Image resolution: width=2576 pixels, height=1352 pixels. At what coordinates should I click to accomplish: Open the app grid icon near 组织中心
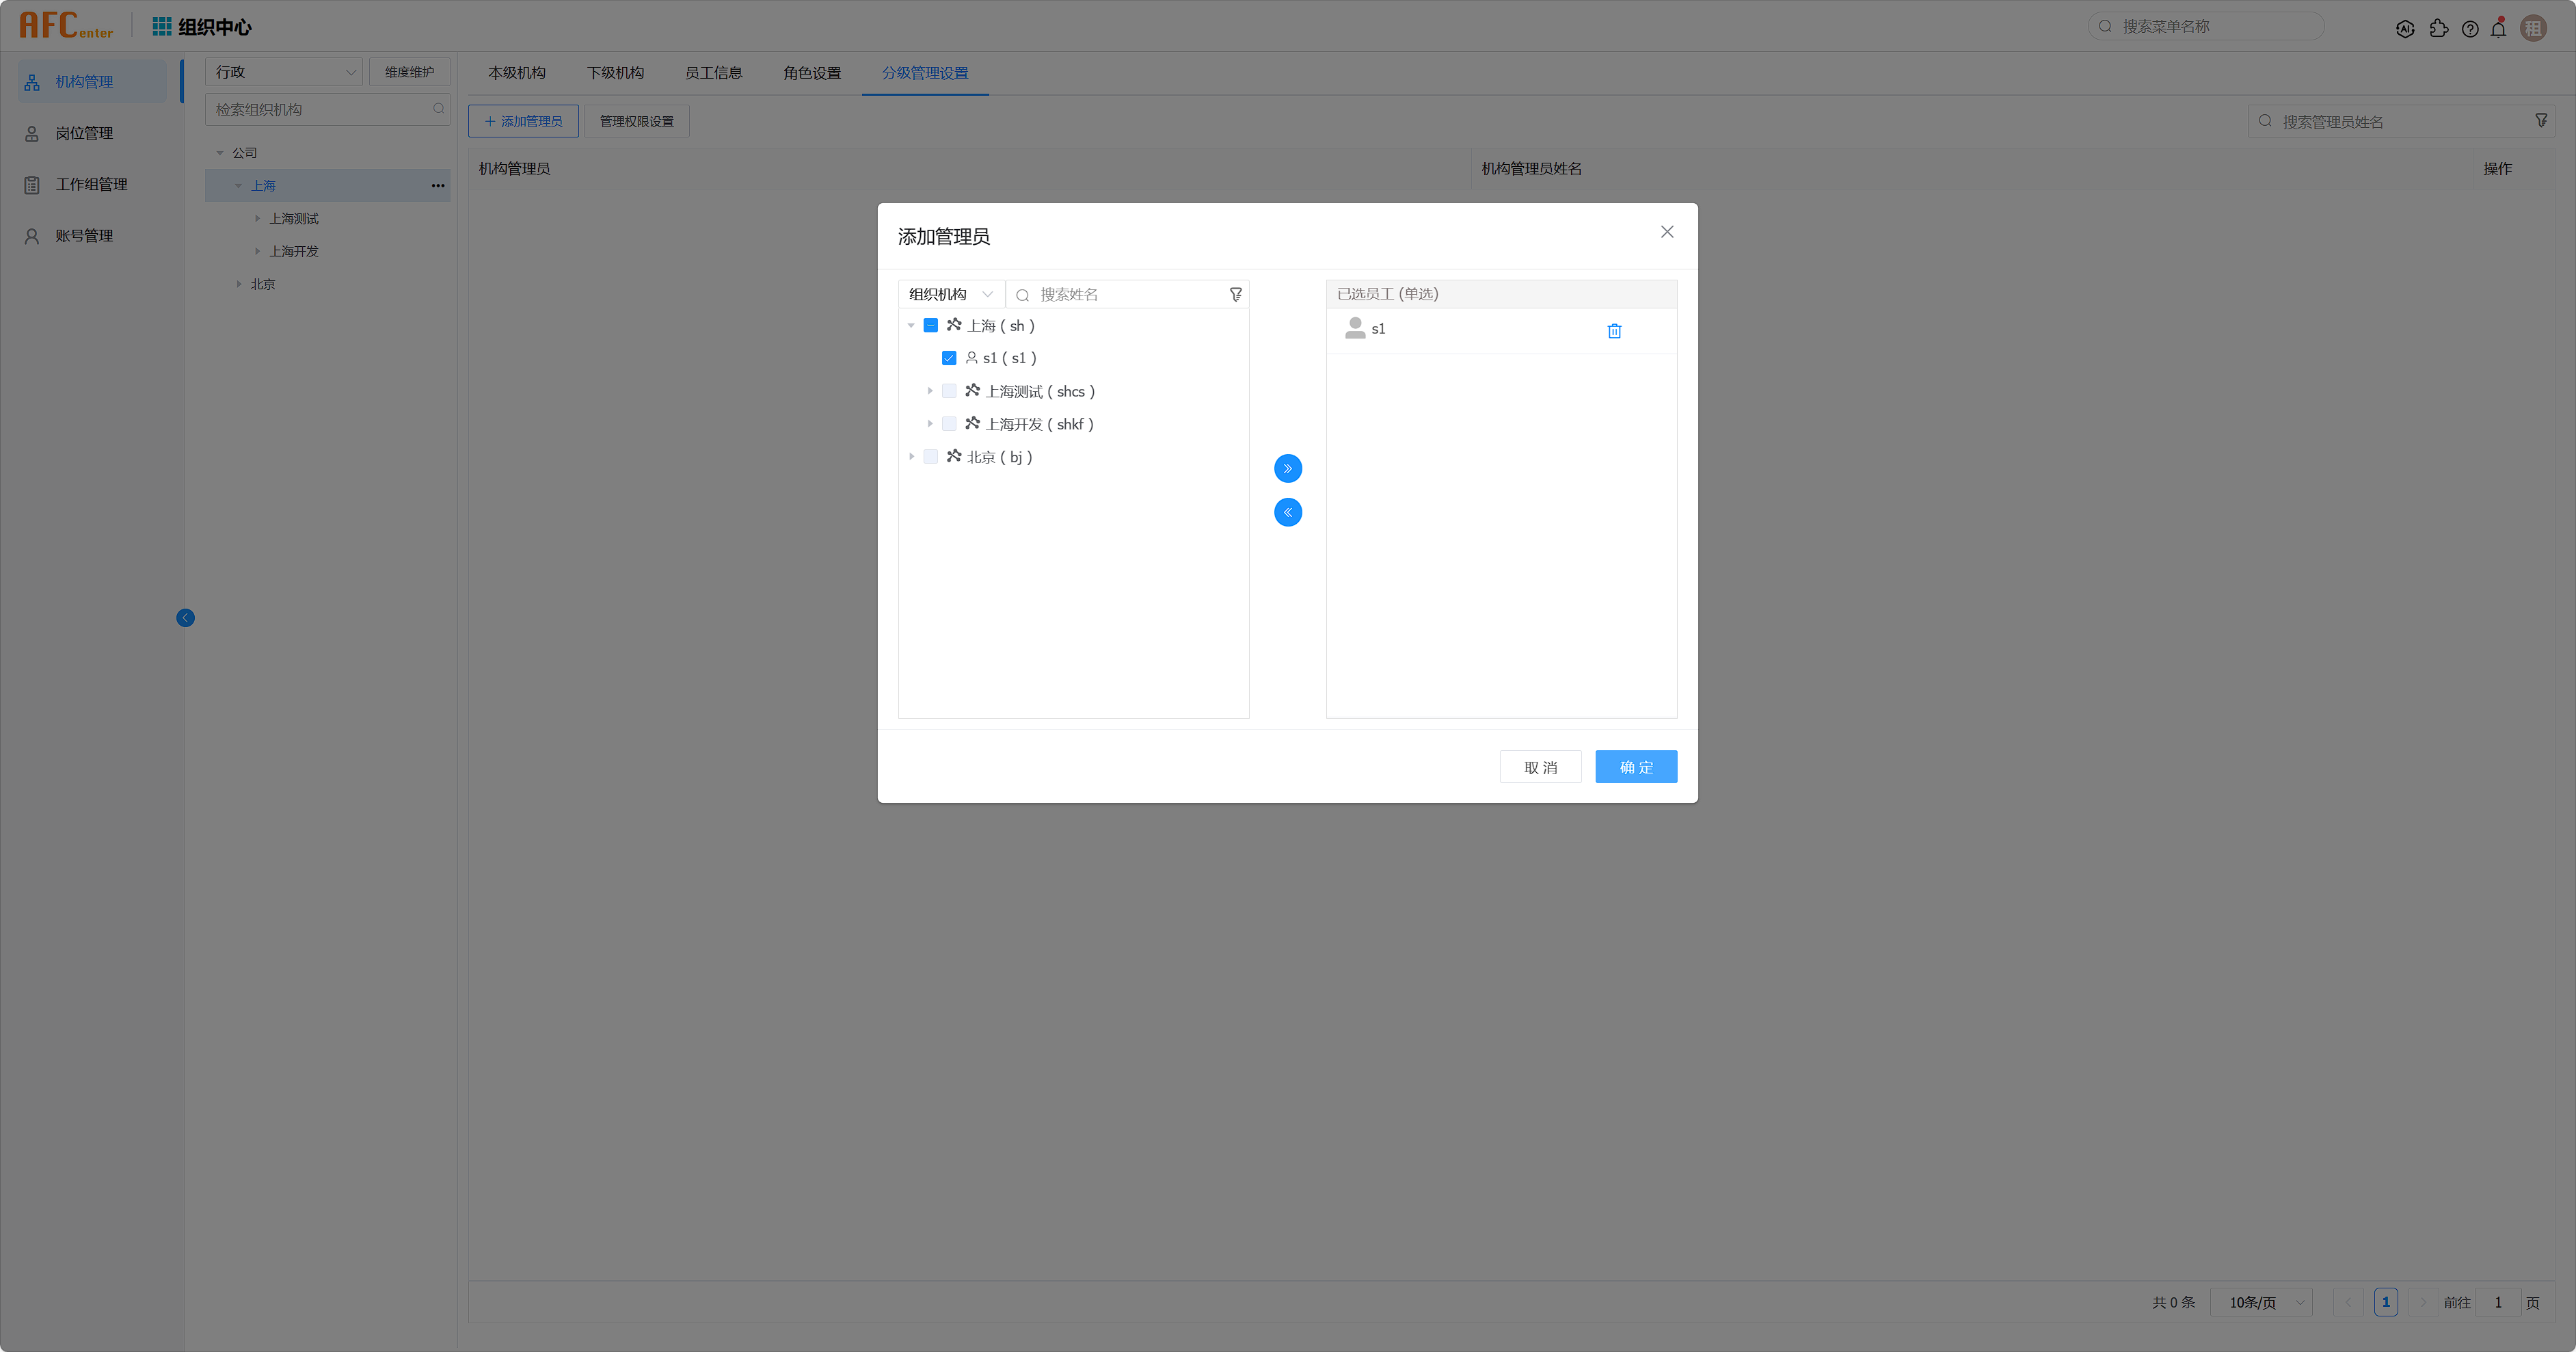pyautogui.click(x=161, y=26)
